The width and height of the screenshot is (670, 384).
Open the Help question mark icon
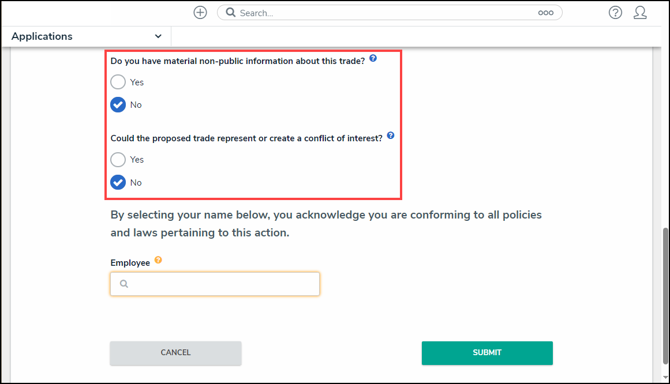(615, 13)
